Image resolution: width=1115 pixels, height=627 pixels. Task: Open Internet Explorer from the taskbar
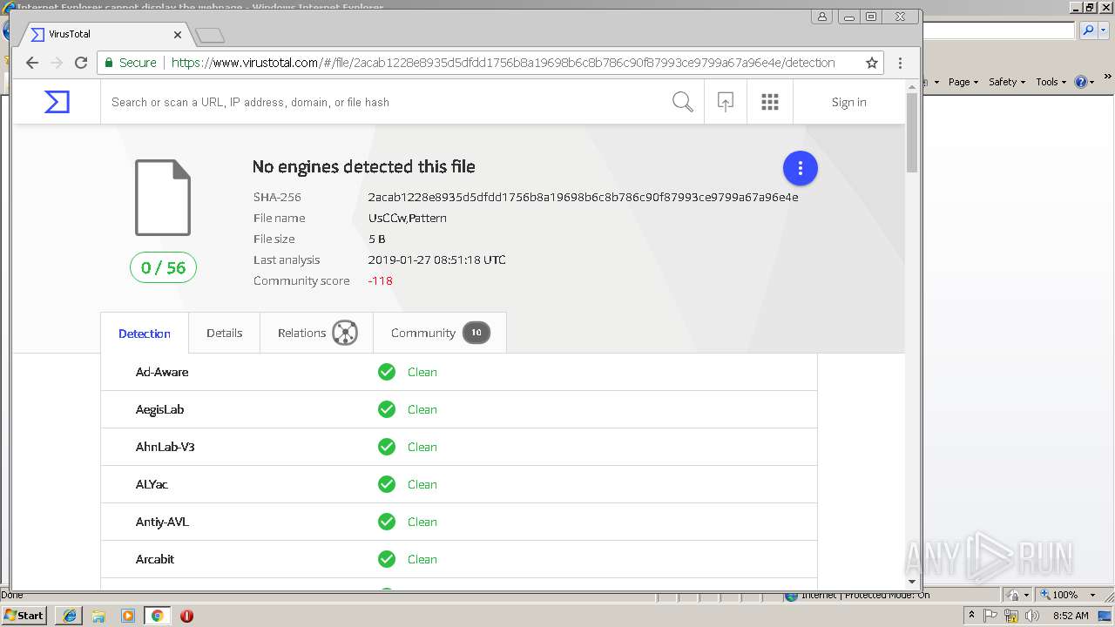coord(69,616)
